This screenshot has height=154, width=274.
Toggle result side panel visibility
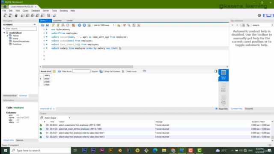click(x=216, y=71)
